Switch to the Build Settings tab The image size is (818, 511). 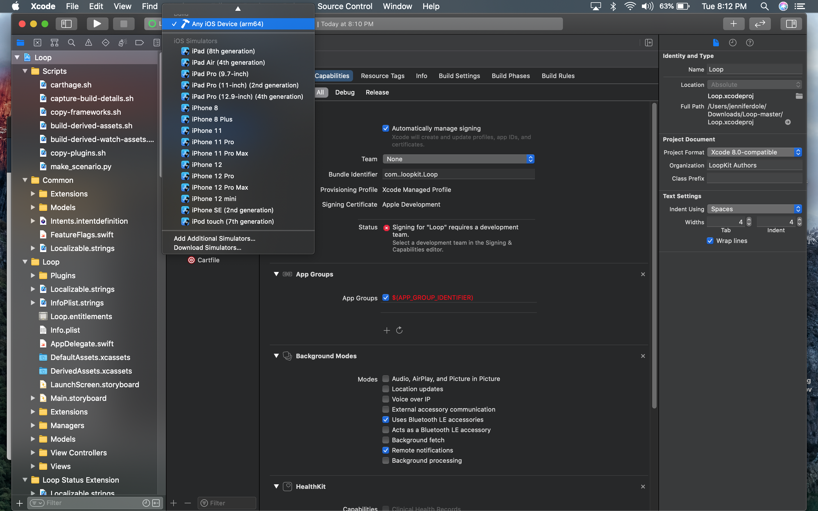pyautogui.click(x=459, y=76)
